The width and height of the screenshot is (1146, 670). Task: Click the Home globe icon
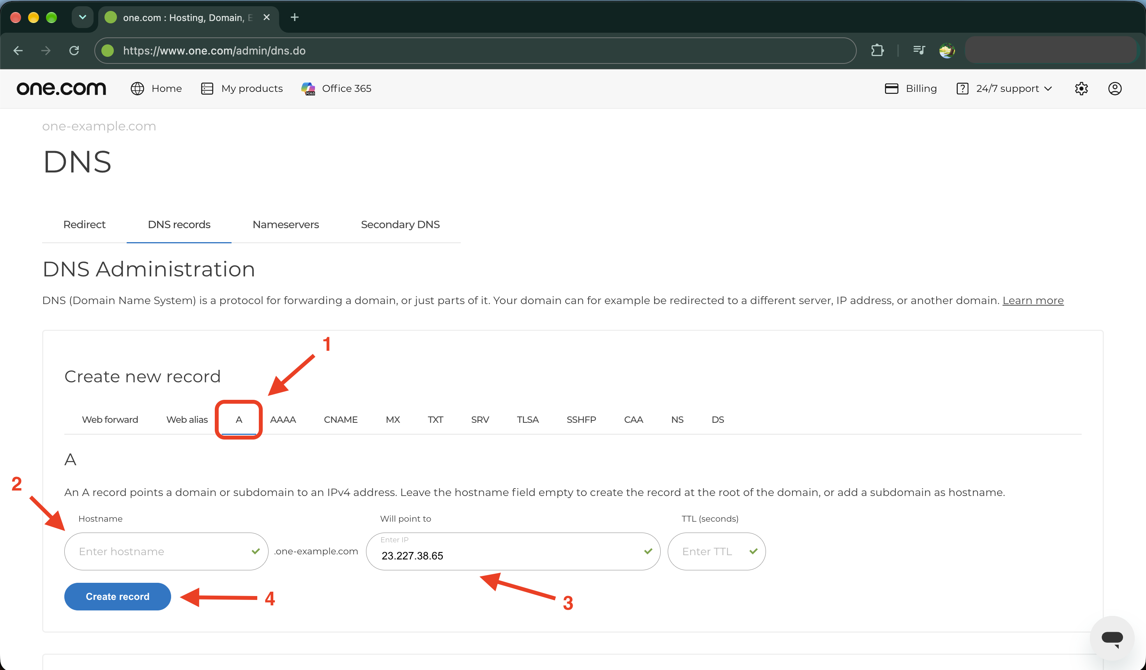[x=137, y=89]
